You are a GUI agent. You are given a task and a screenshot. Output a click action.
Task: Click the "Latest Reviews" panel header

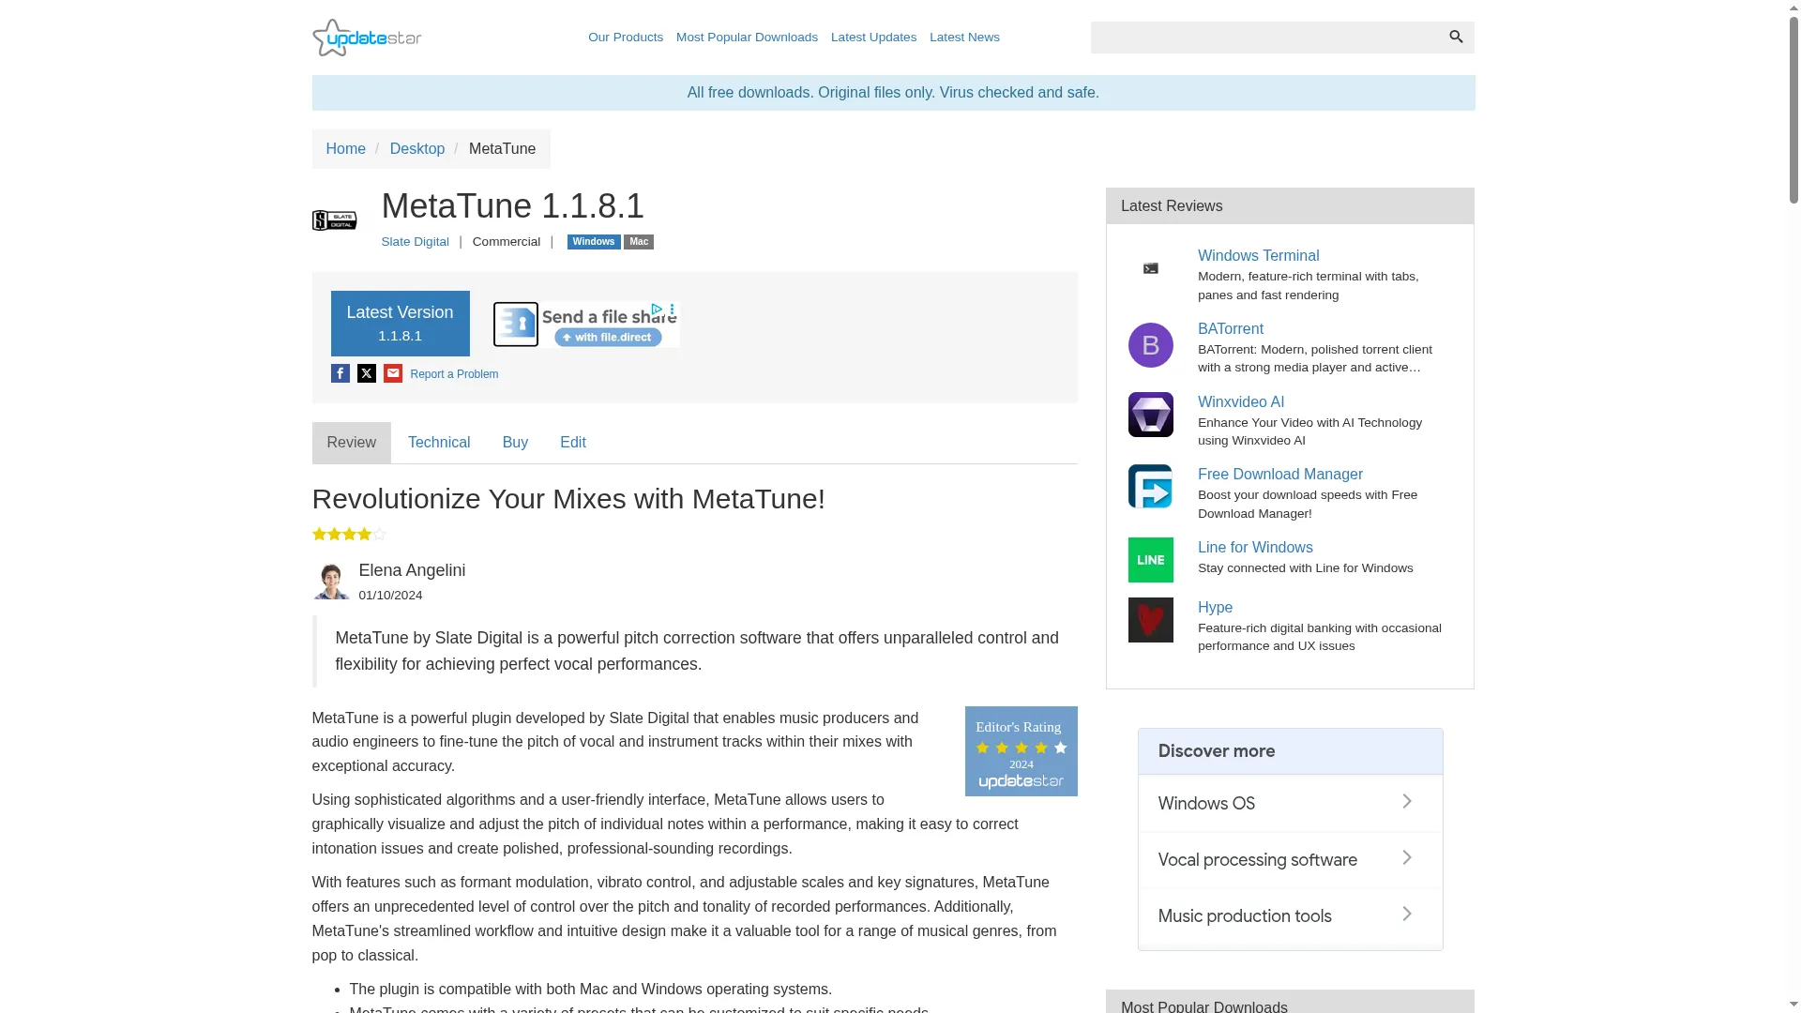point(1290,206)
